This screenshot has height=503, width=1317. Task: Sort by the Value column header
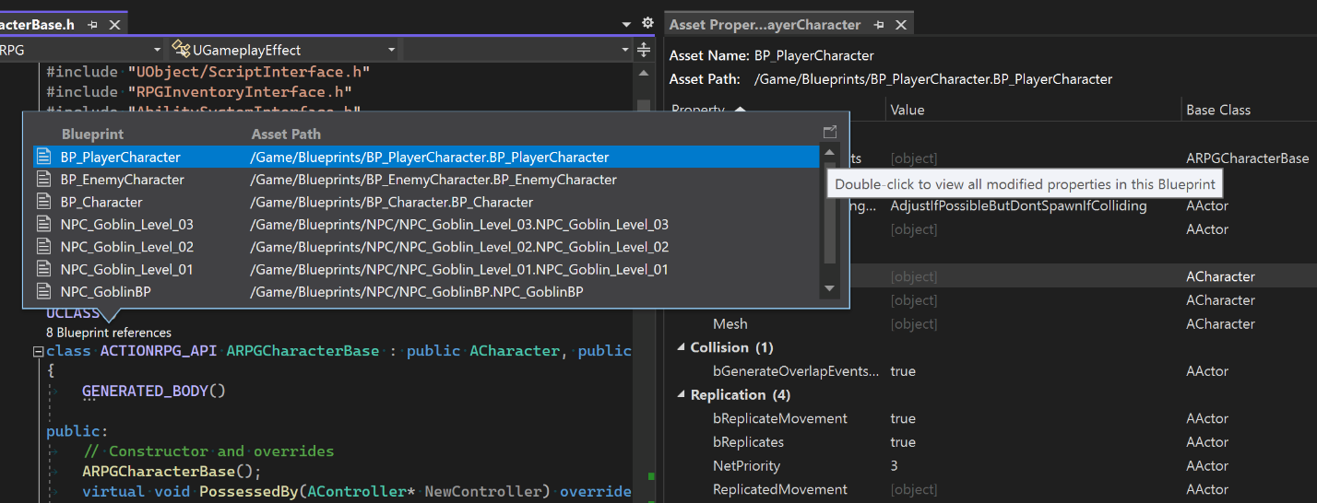[x=908, y=110]
